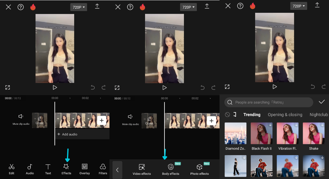Undo last action in left screen
This screenshot has height=179, width=329.
click(x=93, y=87)
